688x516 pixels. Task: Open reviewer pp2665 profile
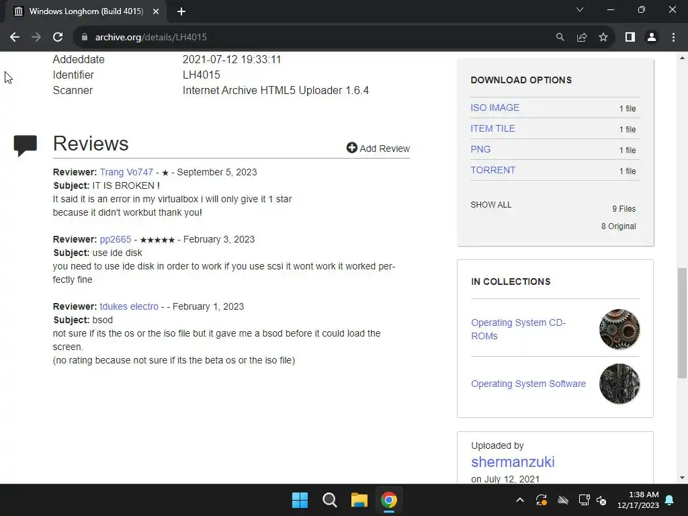pos(116,239)
